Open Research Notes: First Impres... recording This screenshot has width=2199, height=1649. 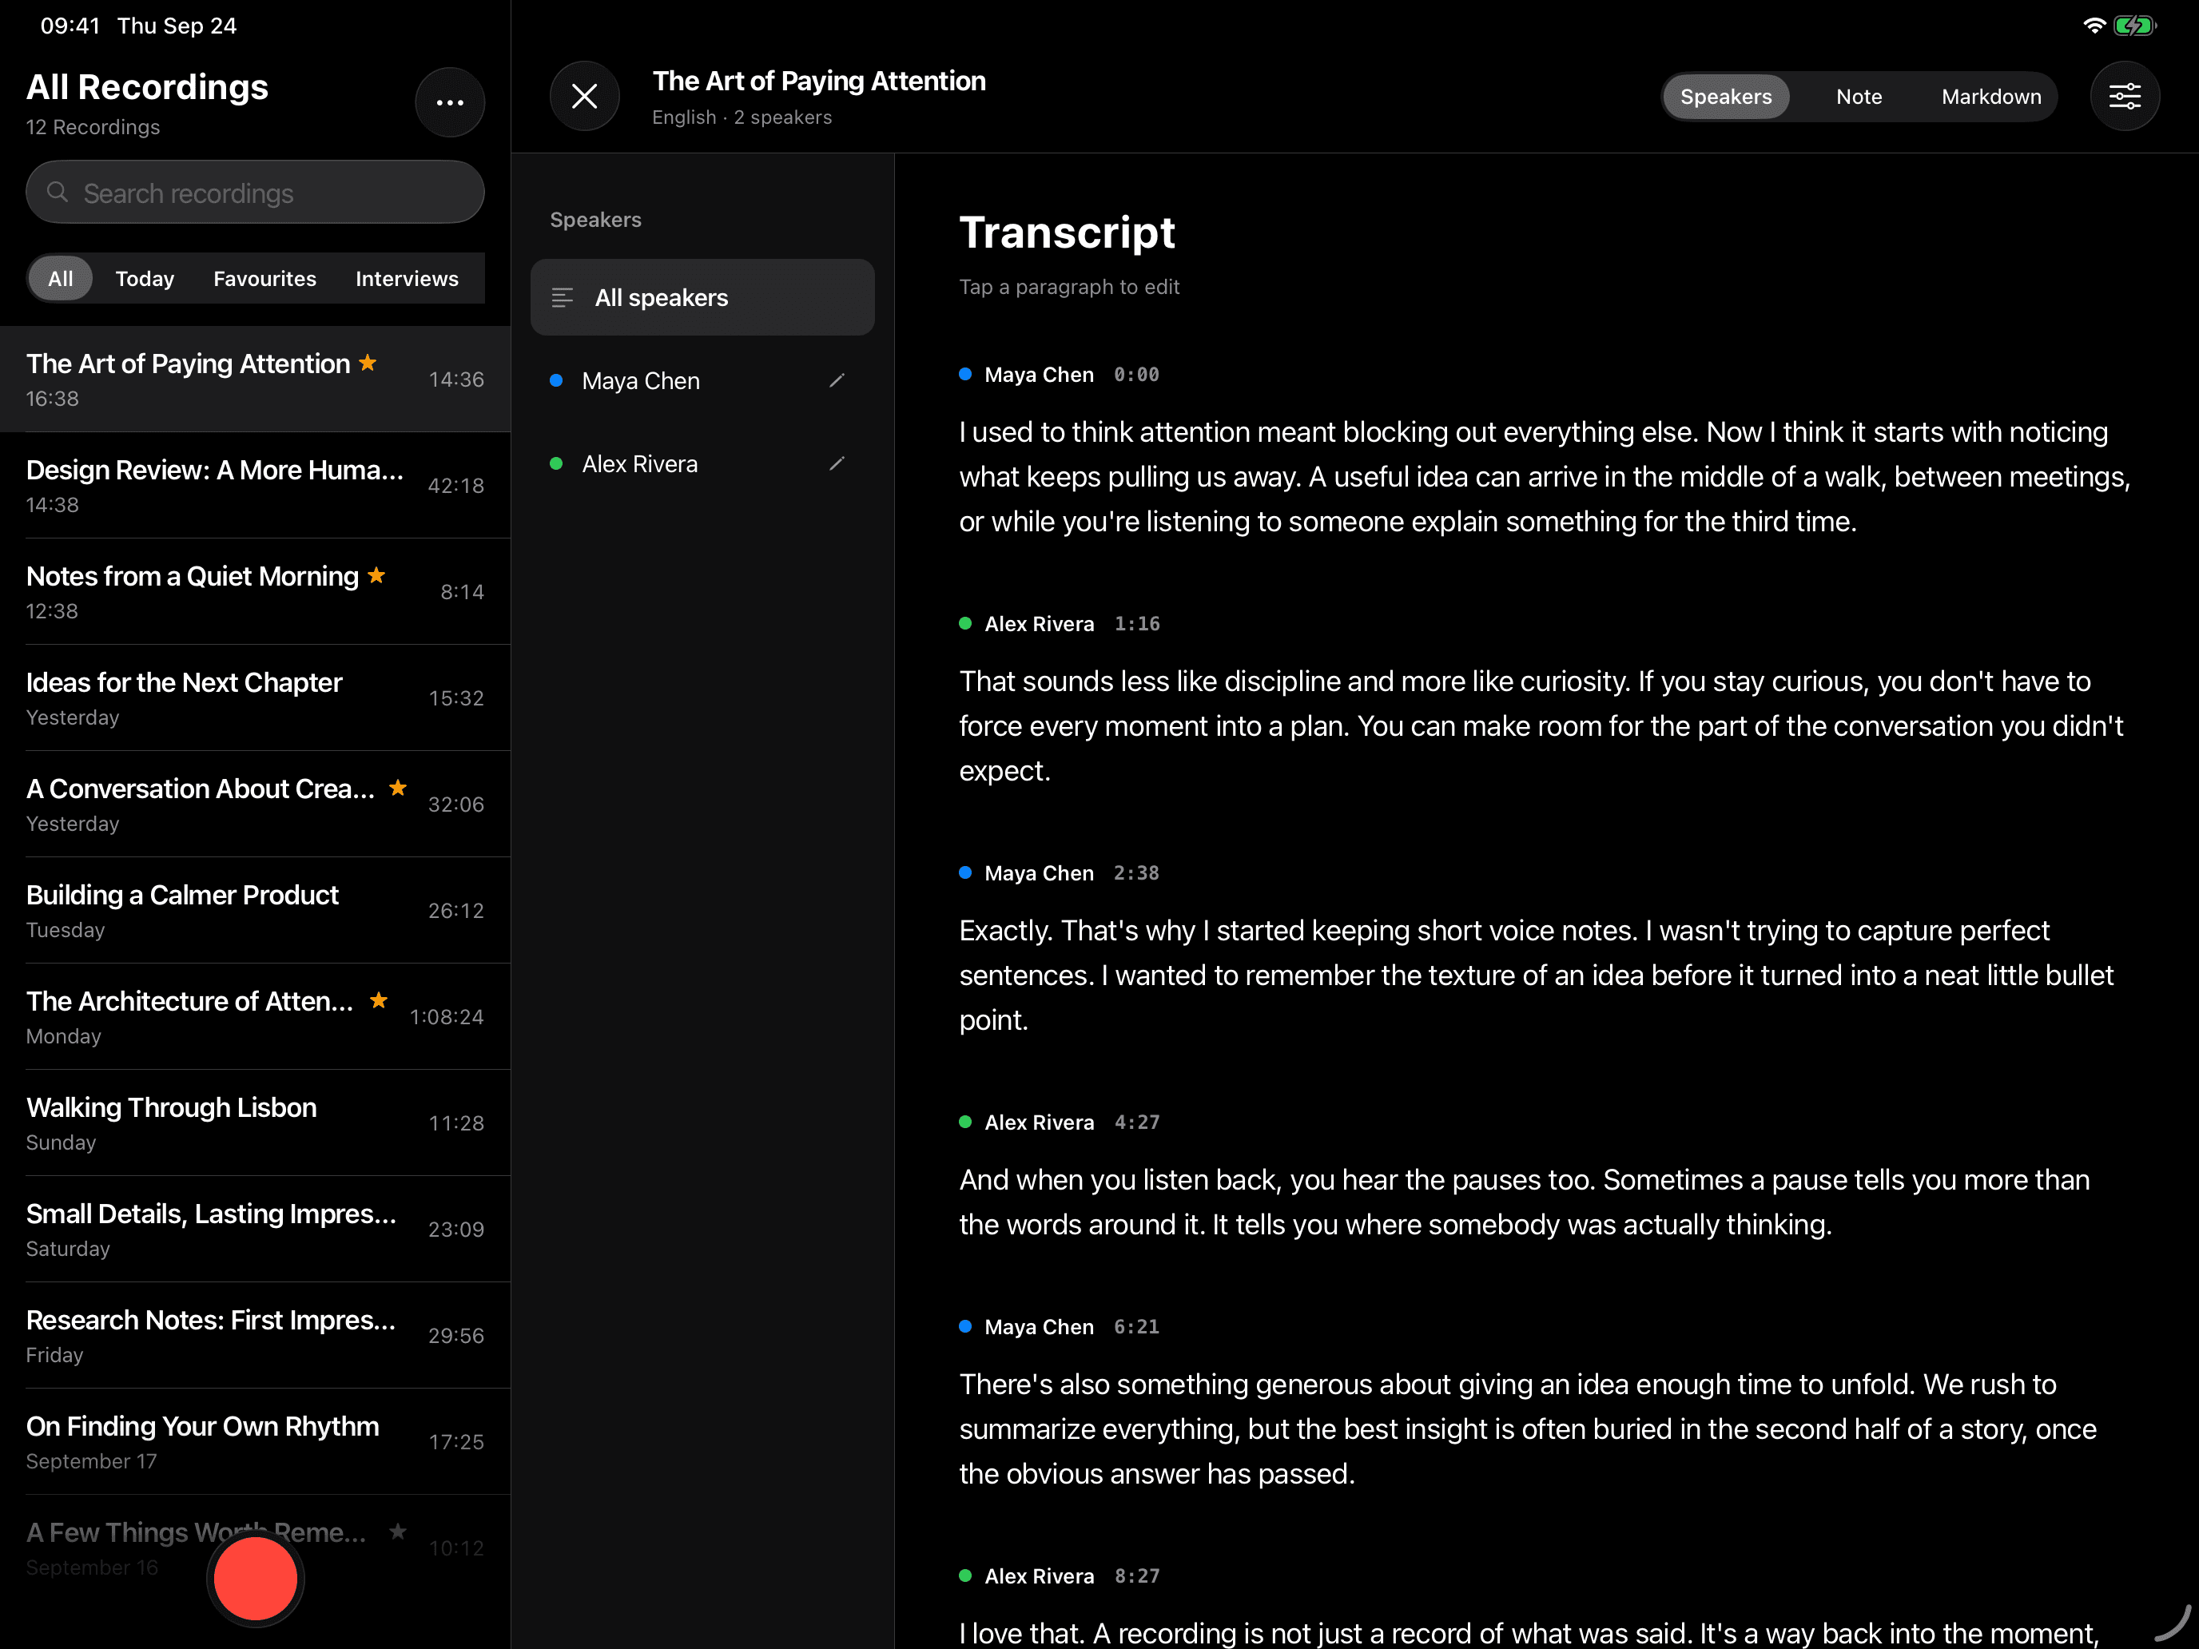click(x=256, y=1337)
